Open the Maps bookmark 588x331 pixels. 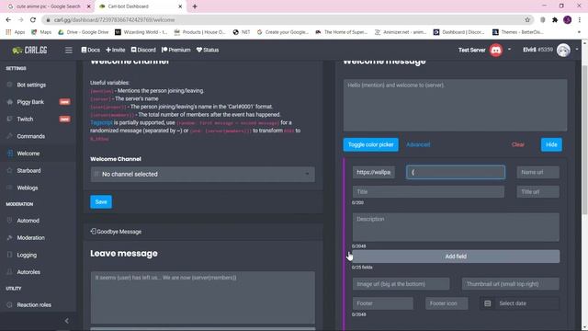pyautogui.click(x=41, y=32)
